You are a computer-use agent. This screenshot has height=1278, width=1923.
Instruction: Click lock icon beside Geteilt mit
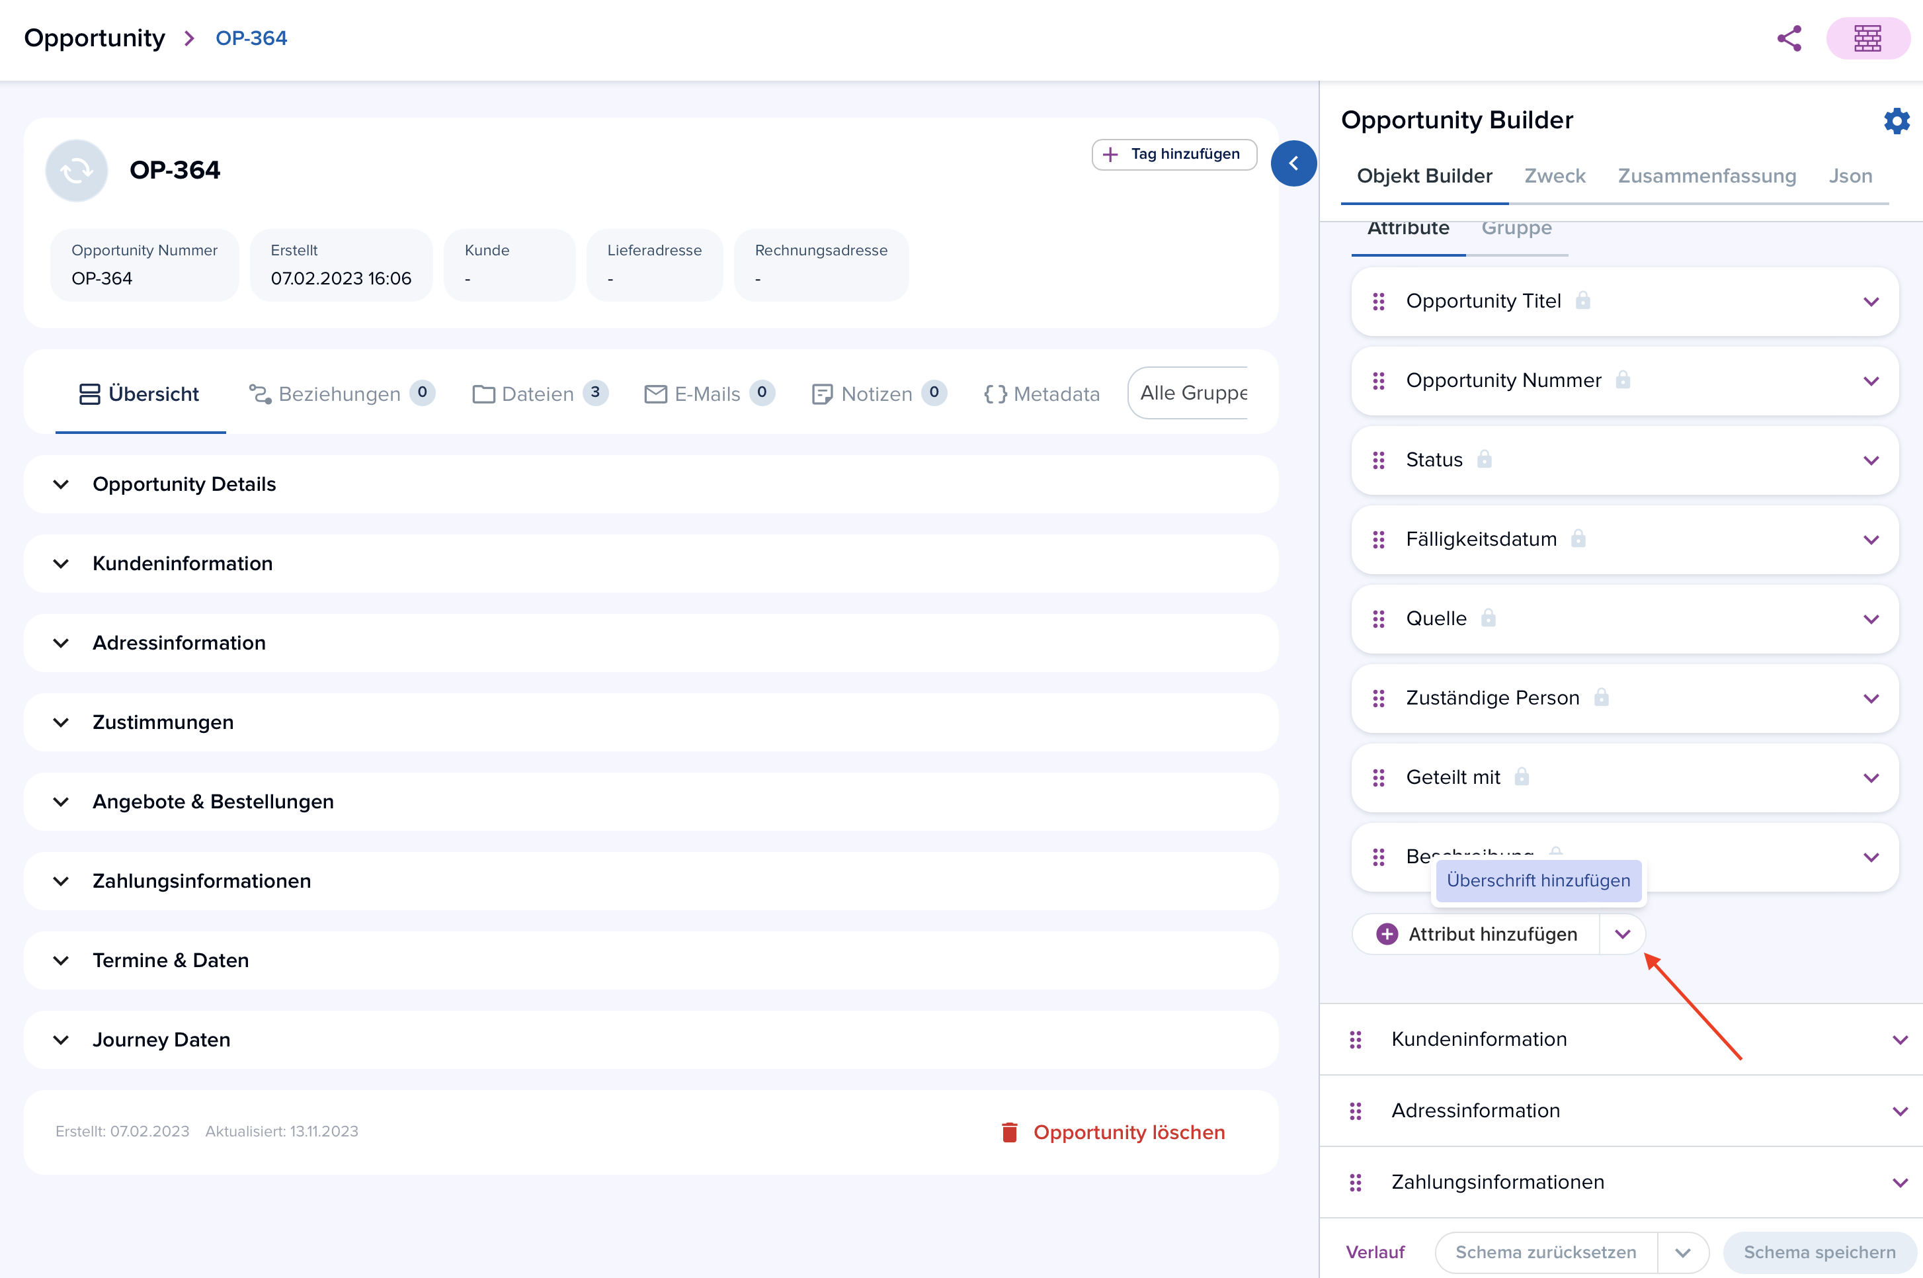pos(1522,777)
